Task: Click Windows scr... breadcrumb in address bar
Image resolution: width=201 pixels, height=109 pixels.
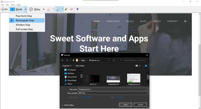Action: 95,60
